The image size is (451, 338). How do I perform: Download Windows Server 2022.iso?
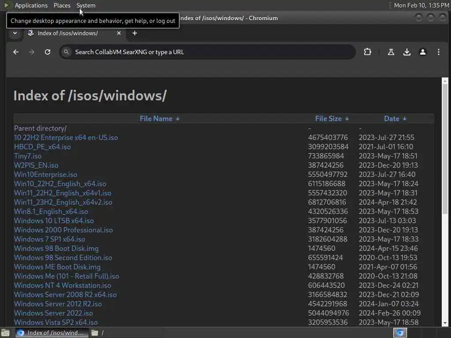click(53, 313)
